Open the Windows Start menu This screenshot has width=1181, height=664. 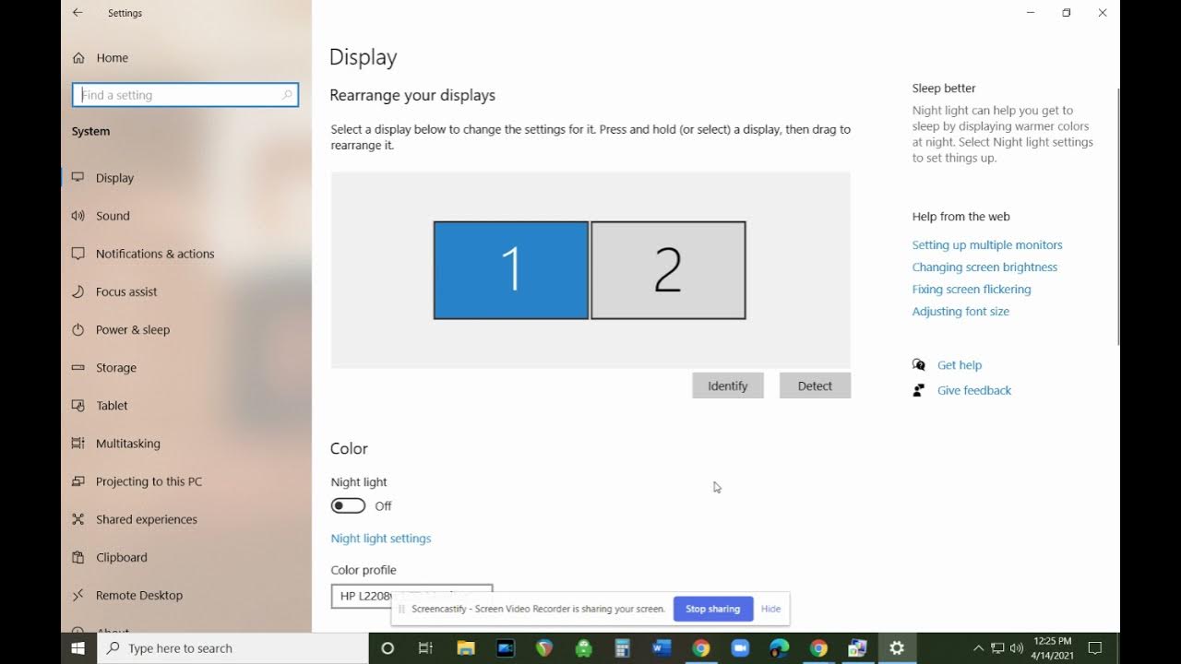tap(78, 648)
